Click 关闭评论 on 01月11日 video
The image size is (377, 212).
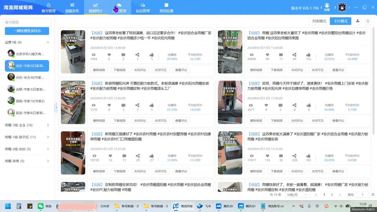pyautogui.click(x=297, y=171)
